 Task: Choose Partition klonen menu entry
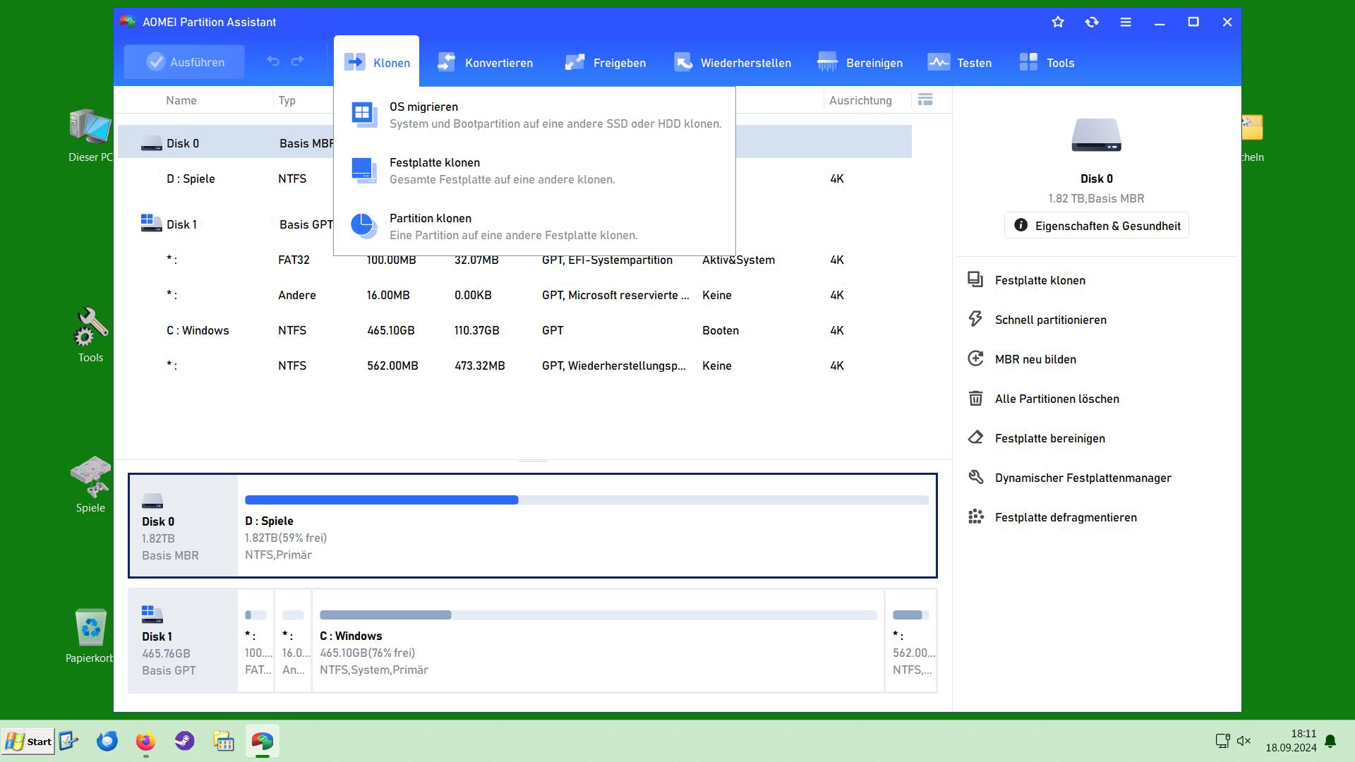click(x=535, y=226)
